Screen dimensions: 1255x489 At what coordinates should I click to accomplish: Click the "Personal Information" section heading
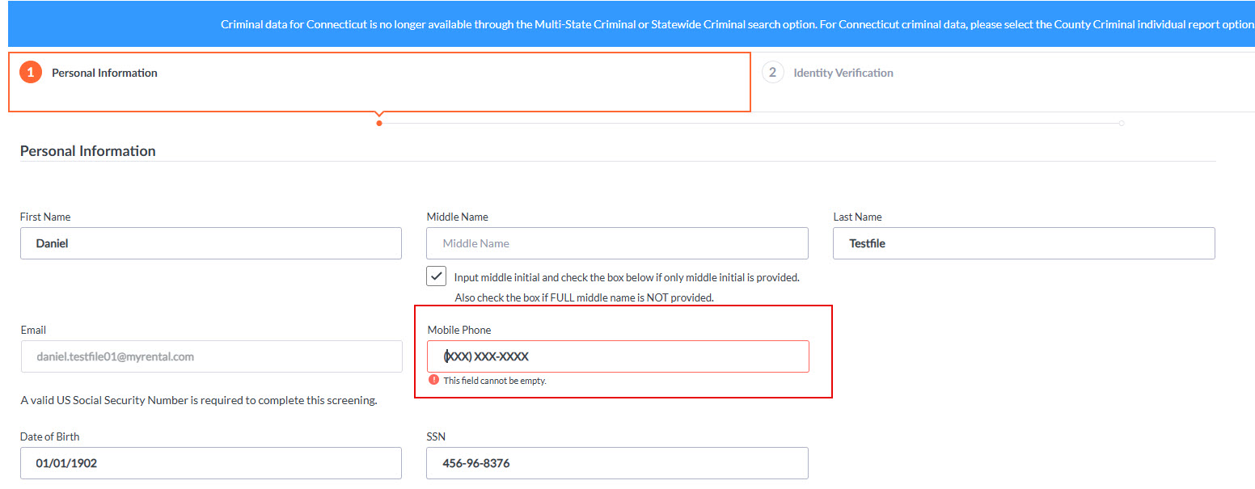pyautogui.click(x=88, y=151)
